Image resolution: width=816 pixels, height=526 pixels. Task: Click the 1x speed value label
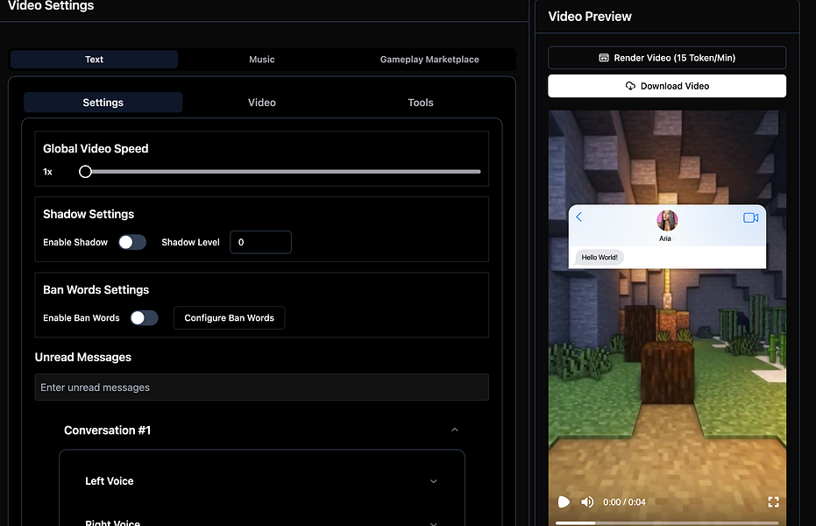click(47, 172)
